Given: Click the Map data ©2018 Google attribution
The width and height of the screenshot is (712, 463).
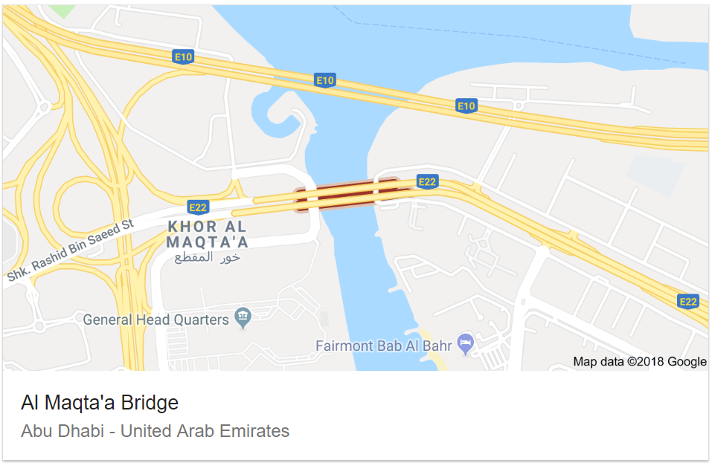Looking at the screenshot, I should tap(640, 361).
